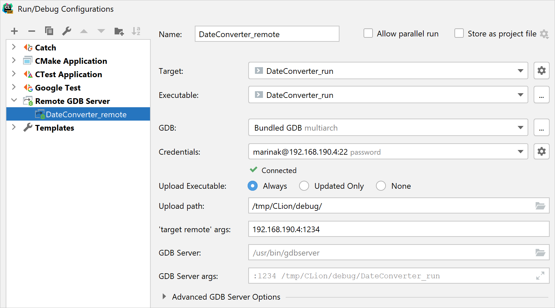Copy the DateConverter_remote configuration
555x308 pixels.
(49, 31)
